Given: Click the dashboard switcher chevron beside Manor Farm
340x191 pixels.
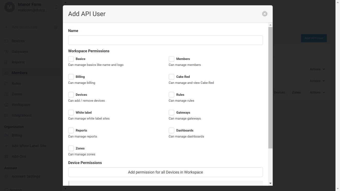Looking at the screenshot, I should click(56, 7).
